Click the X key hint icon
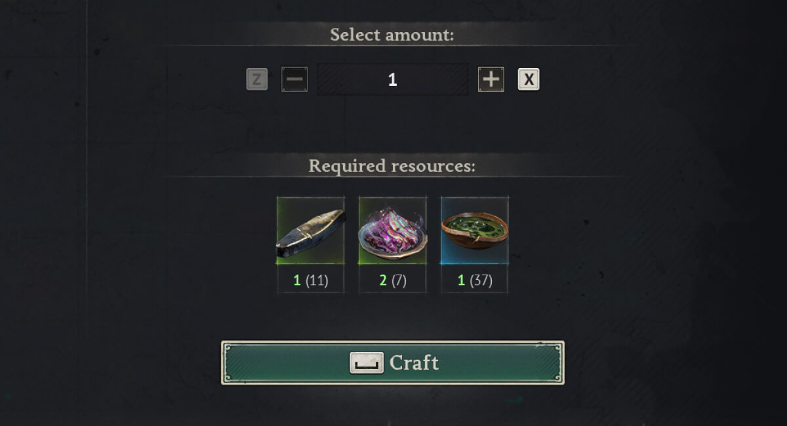The width and height of the screenshot is (787, 426). 529,80
